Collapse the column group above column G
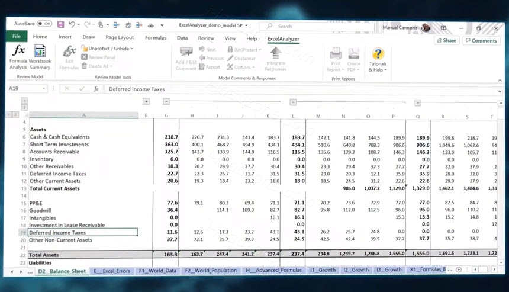The height and width of the screenshot is (292, 509). [166, 102]
